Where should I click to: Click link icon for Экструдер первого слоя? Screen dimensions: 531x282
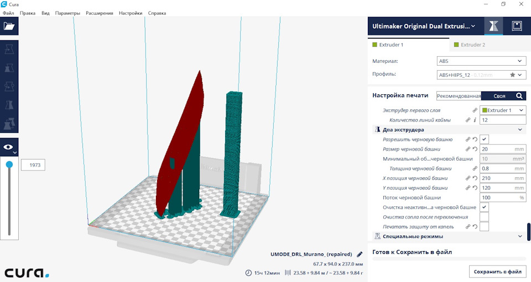coord(475,110)
